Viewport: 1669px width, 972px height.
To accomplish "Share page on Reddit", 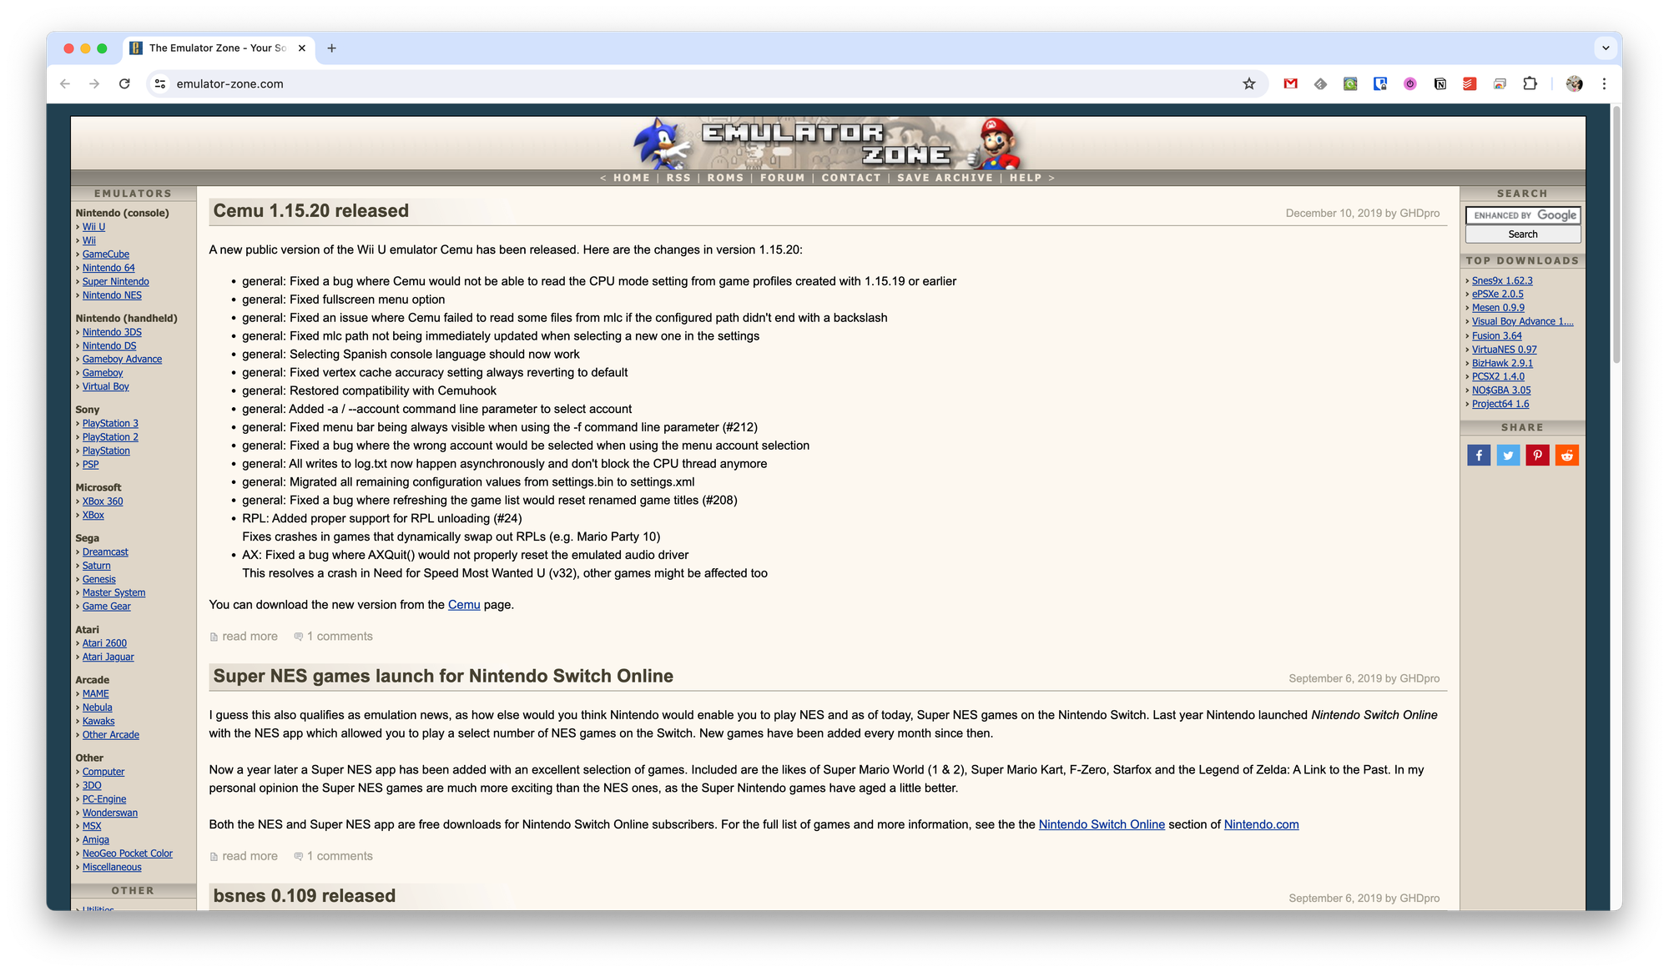I will tap(1566, 455).
